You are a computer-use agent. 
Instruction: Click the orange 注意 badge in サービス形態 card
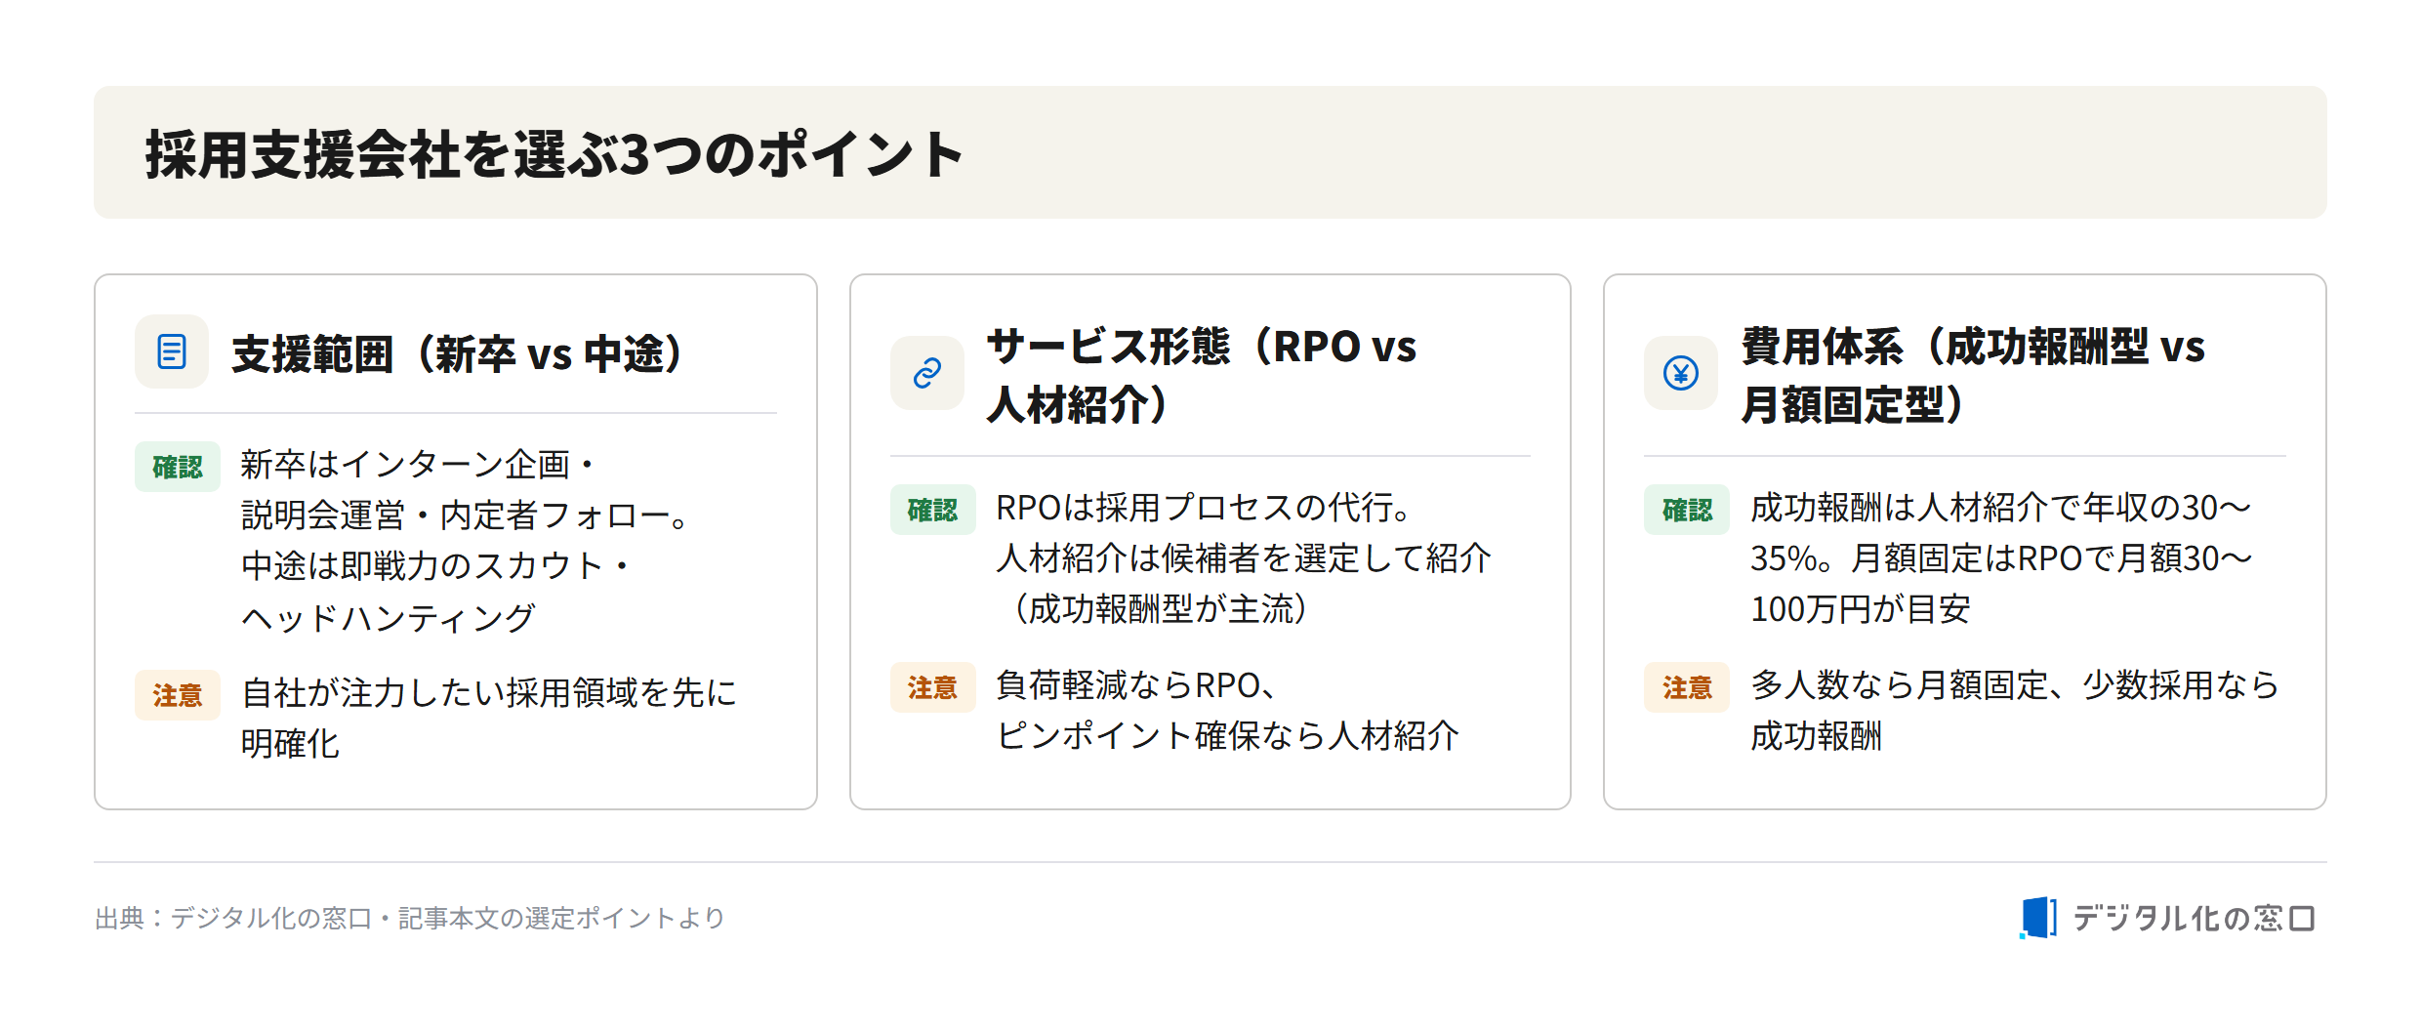pyautogui.click(x=932, y=687)
